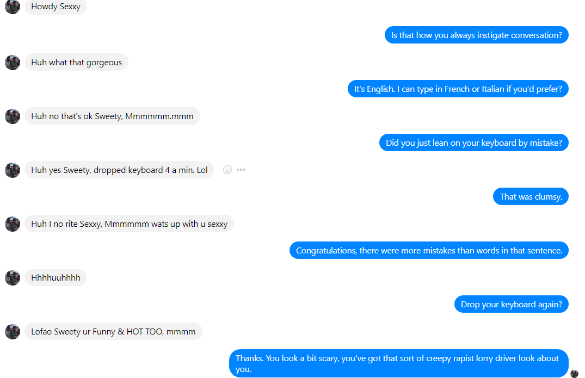Click the 'That was clumsy.' message bubble

[531, 196]
